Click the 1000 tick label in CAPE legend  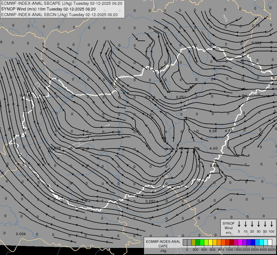pyautogui.click(x=229, y=250)
